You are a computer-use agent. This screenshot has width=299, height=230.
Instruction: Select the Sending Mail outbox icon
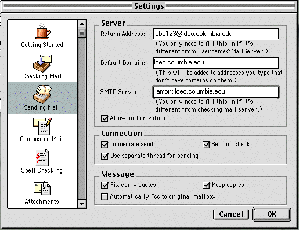[42, 94]
